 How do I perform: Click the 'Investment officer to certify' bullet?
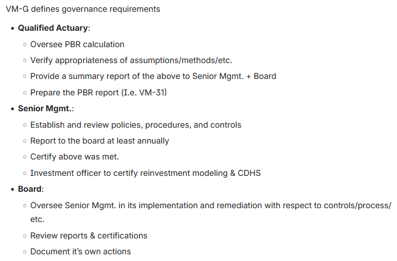[x=145, y=173]
